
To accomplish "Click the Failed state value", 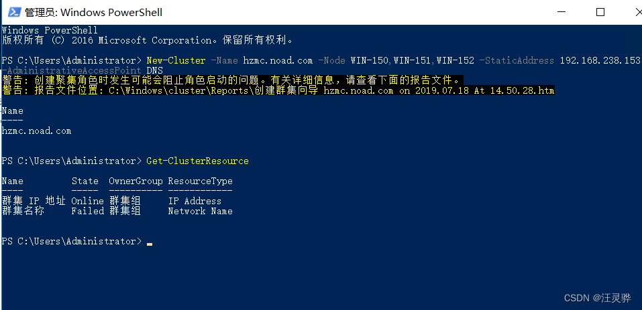I will (x=88, y=211).
